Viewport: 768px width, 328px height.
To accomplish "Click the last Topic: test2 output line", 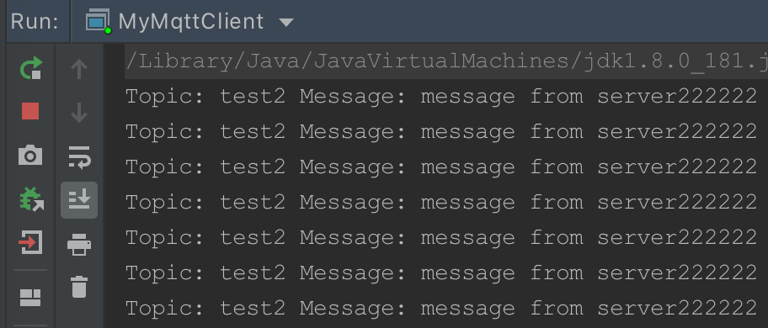I will tap(441, 308).
